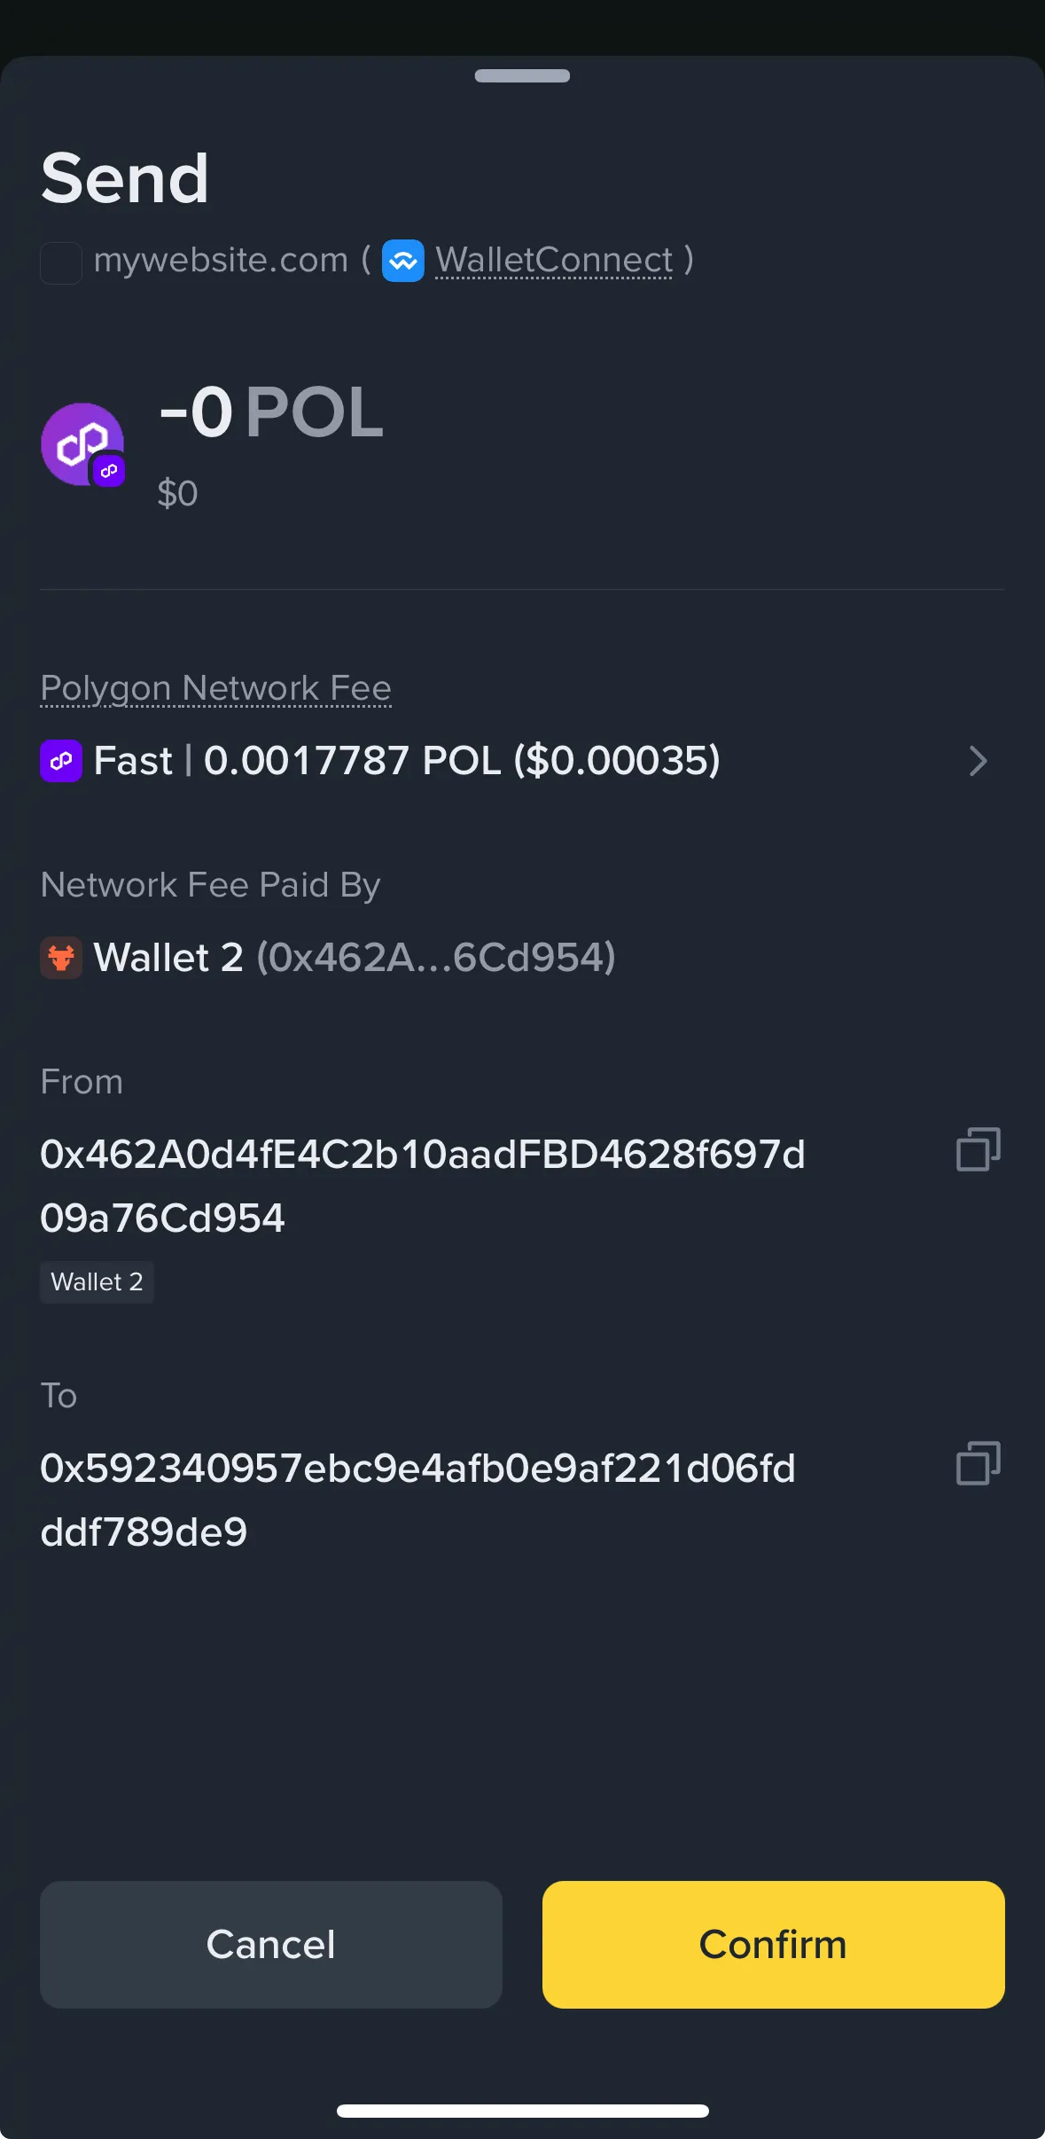Click the Wallet 2 avatar icon under Network Fee Paid By
This screenshot has height=2139, width=1045.
61,958
